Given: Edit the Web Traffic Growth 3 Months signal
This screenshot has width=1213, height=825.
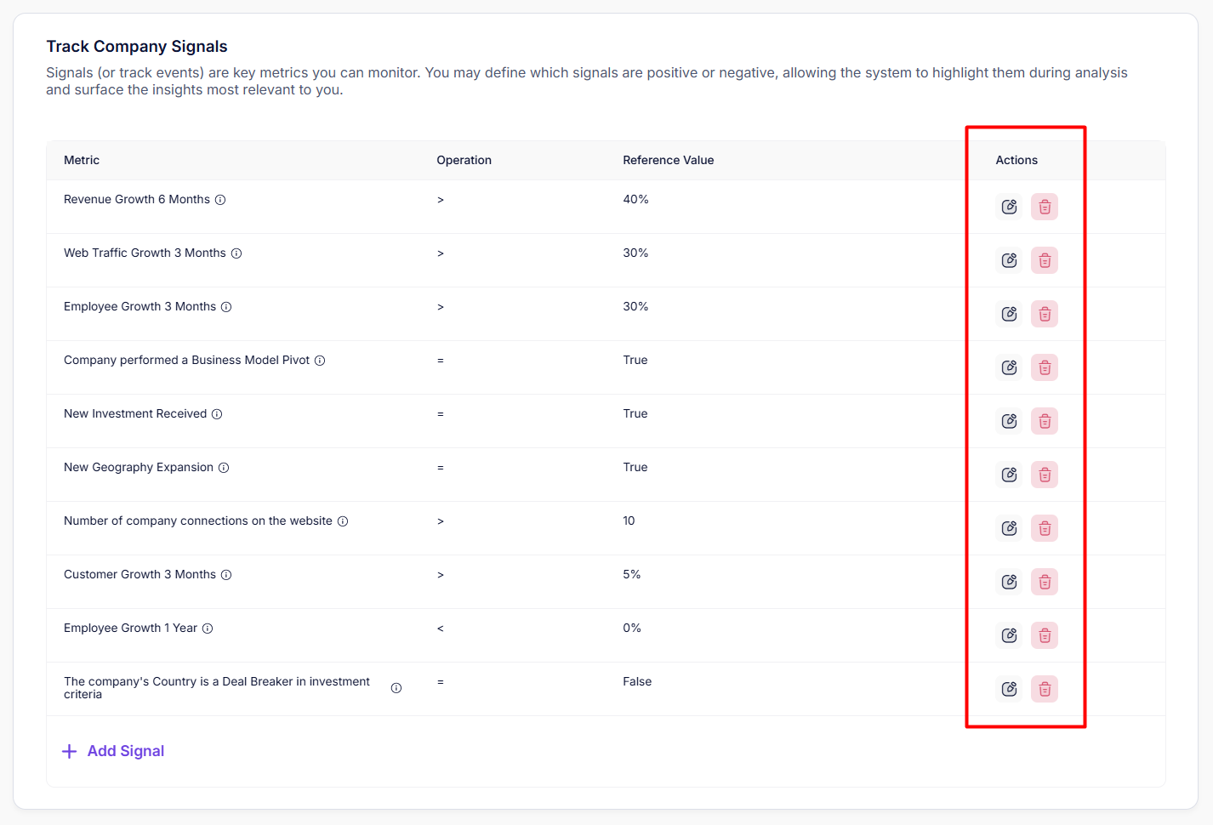Looking at the screenshot, I should click(x=1009, y=260).
